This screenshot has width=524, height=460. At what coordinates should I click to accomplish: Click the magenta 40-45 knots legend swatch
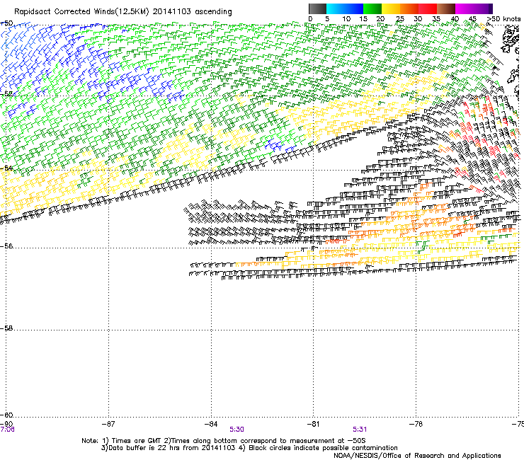point(465,8)
